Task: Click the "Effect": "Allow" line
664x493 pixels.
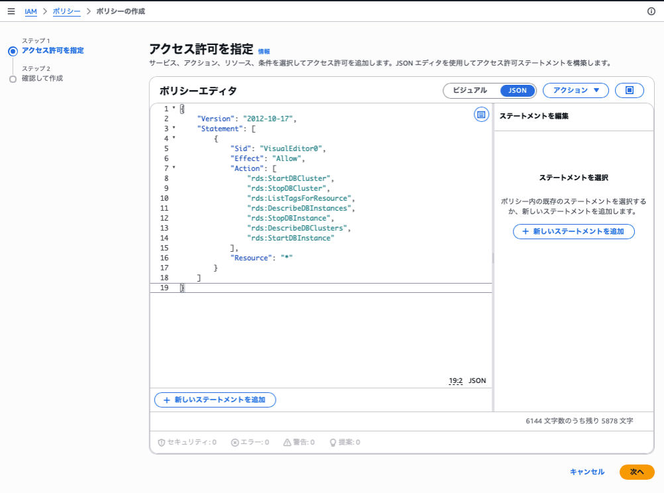Action: coord(268,158)
